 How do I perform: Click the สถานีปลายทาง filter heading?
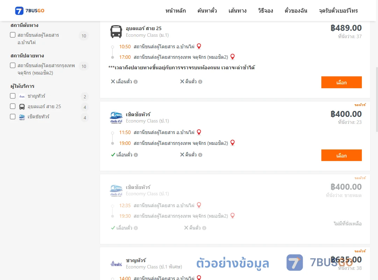pyautogui.click(x=27, y=55)
